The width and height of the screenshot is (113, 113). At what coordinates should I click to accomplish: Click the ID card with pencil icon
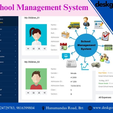coord(99,25)
